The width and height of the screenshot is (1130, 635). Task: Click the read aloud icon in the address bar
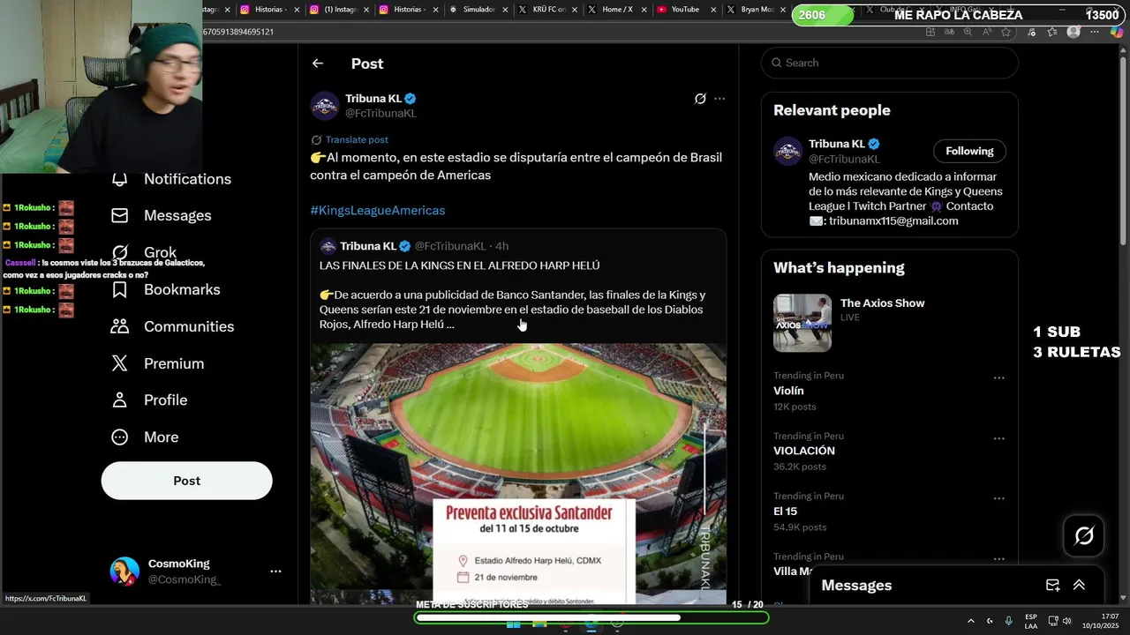pyautogui.click(x=986, y=32)
